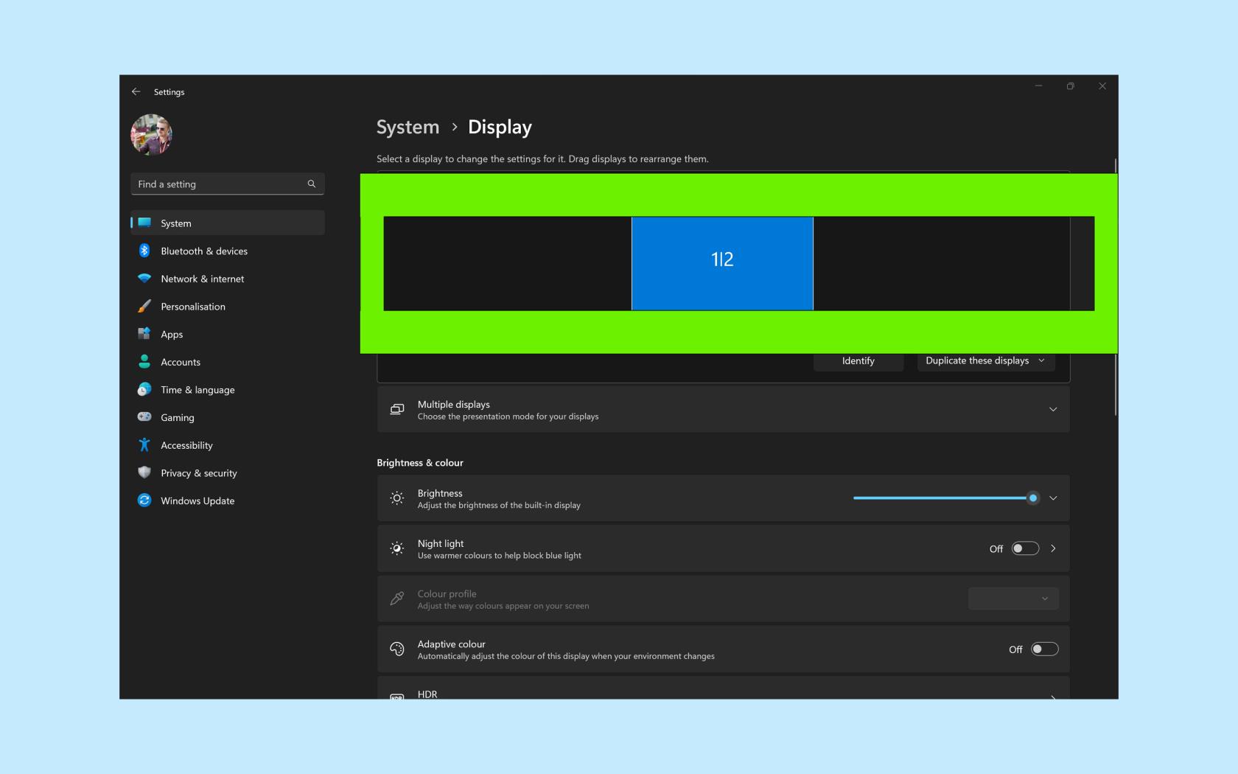Image resolution: width=1238 pixels, height=774 pixels.
Task: Open HDR settings arrow
Action: click(1053, 696)
